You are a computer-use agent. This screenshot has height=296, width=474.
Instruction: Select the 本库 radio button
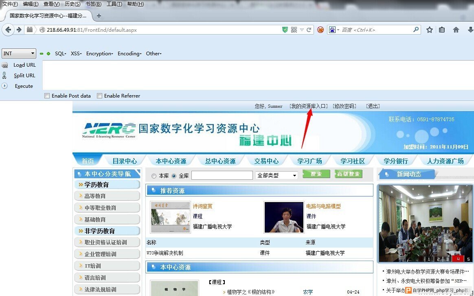pyautogui.click(x=154, y=176)
